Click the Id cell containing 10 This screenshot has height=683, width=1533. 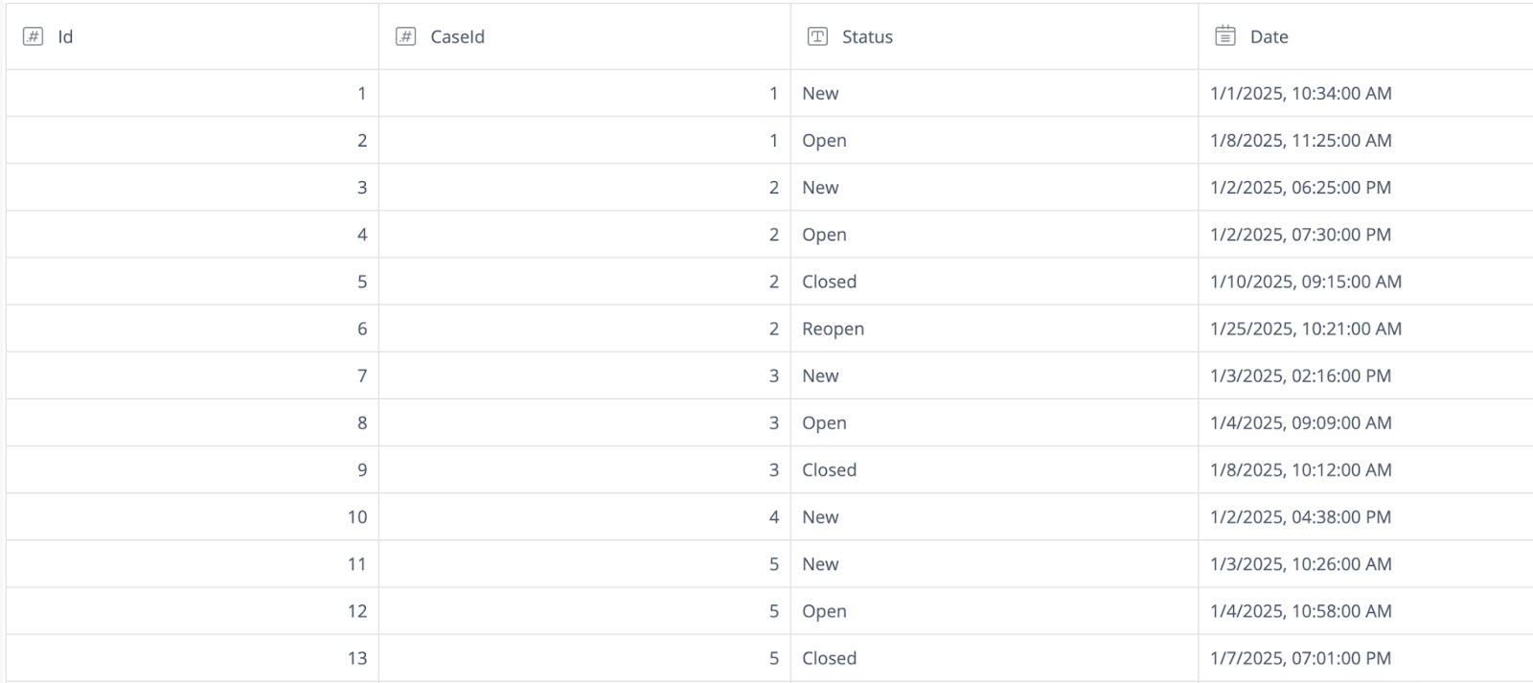[x=357, y=517]
